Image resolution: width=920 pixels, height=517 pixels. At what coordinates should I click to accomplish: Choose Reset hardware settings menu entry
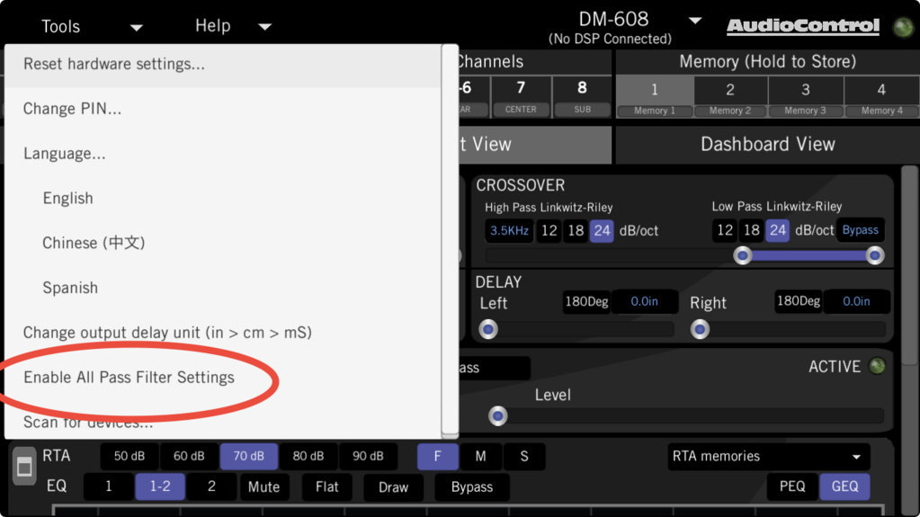coord(223,64)
